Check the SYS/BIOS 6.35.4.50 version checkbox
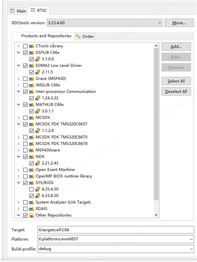This screenshot has height=262, width=197. 32,189
